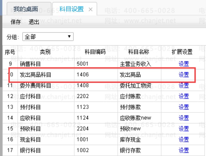This screenshot has width=206, height=156.
Task: Open 设置 link for 应收账款new row
Action: point(184,118)
